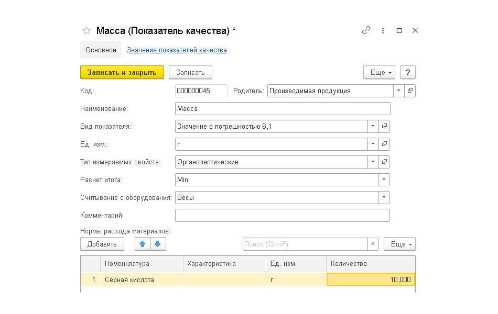498x314 pixels.
Task: Click into Значение с погрешностью 6,1 field
Action: coord(272,126)
